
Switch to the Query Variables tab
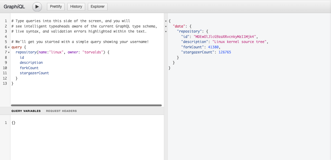(26, 111)
